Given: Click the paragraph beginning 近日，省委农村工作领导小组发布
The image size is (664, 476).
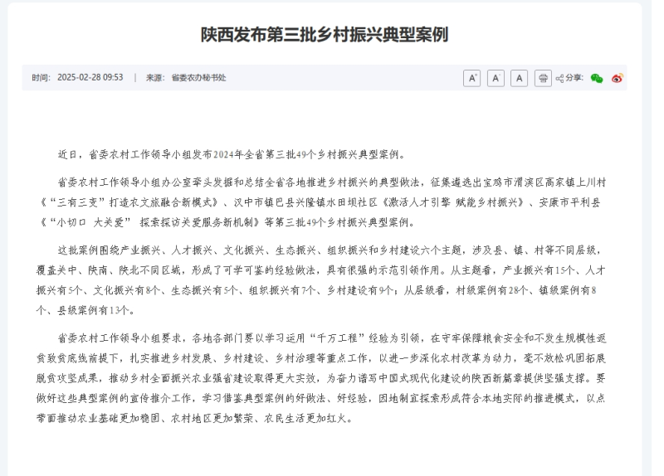Looking at the screenshot, I should (x=232, y=155).
